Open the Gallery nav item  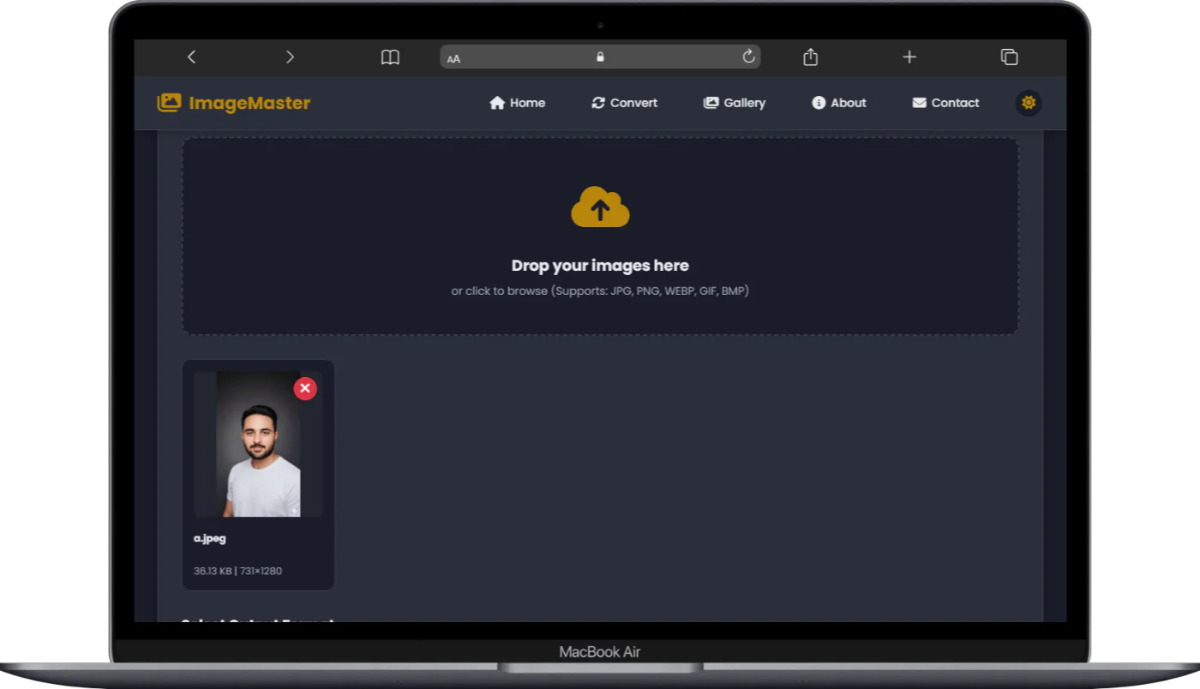pyautogui.click(x=734, y=103)
